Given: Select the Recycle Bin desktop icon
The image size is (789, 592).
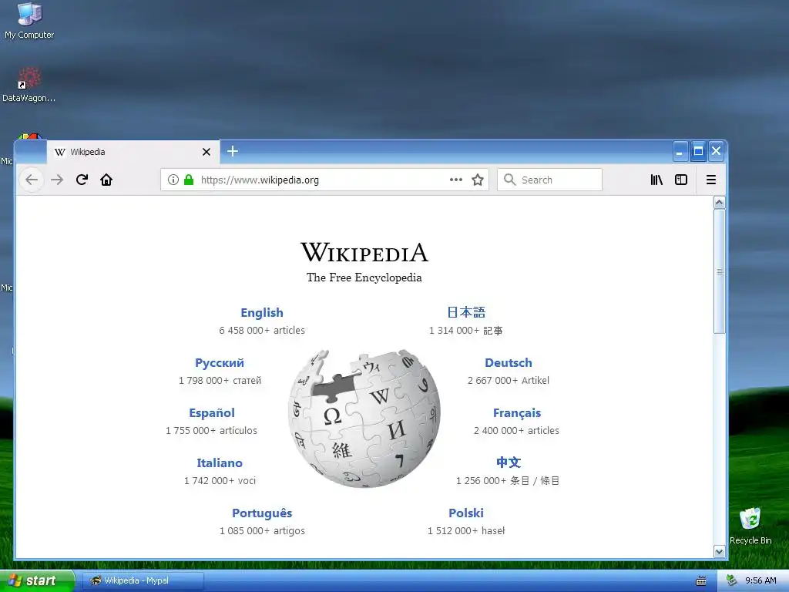Looking at the screenshot, I should [x=750, y=526].
